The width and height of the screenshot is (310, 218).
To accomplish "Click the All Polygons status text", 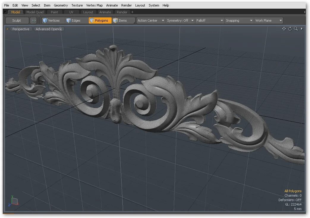I will [293, 191].
